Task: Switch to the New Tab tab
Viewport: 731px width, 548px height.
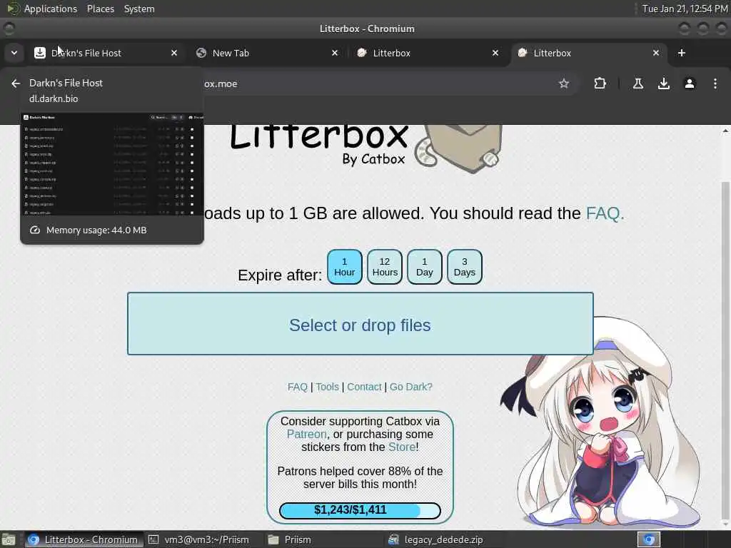Action: pos(267,53)
